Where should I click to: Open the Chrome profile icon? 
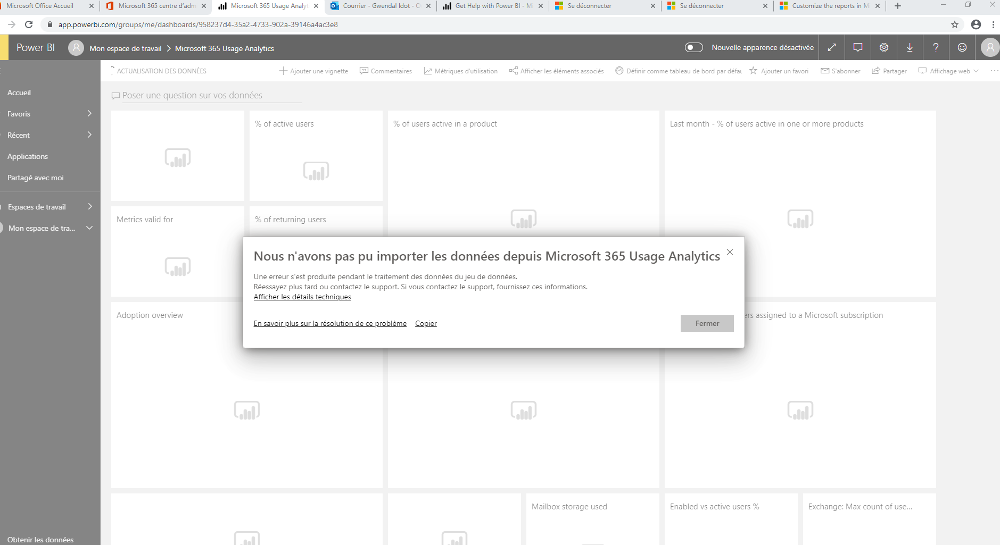976,24
